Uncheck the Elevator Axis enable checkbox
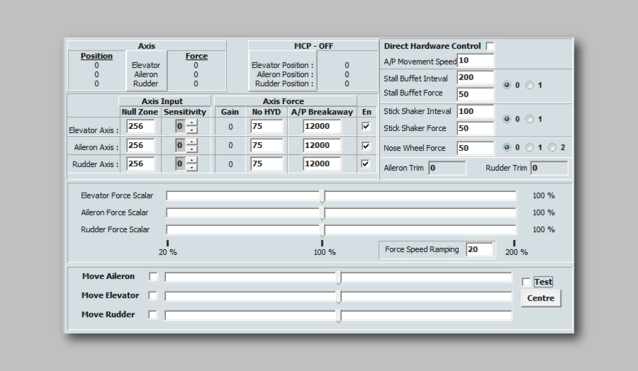 coord(366,127)
